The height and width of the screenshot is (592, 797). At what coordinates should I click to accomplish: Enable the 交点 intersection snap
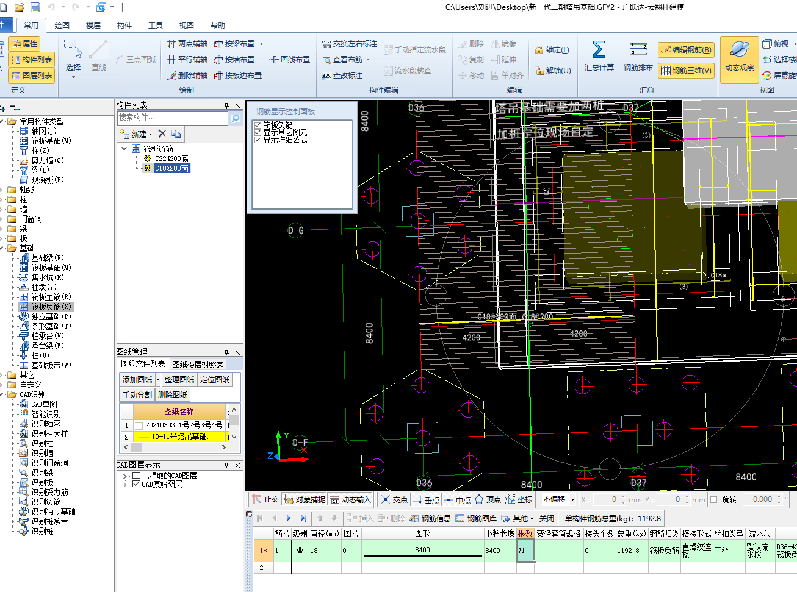[394, 500]
